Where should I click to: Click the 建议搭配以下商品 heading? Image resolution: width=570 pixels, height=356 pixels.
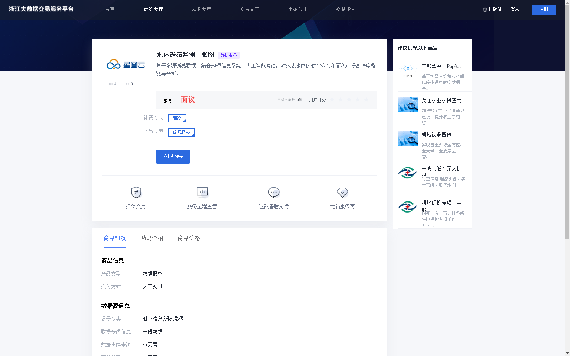point(417,48)
